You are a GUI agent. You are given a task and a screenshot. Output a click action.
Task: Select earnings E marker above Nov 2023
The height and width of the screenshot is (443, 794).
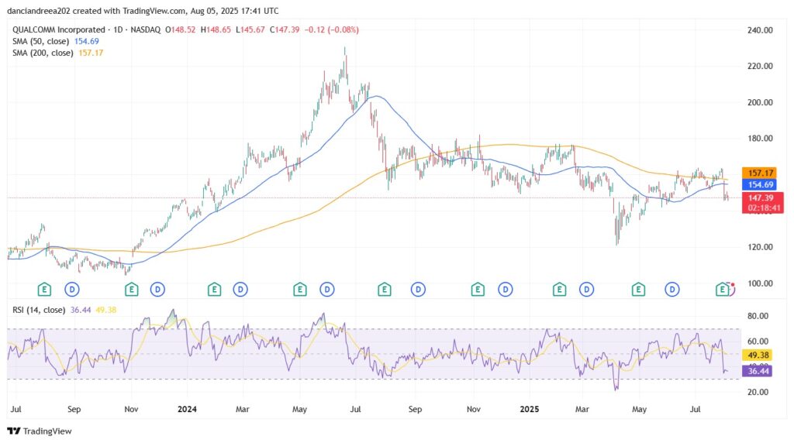pos(131,289)
